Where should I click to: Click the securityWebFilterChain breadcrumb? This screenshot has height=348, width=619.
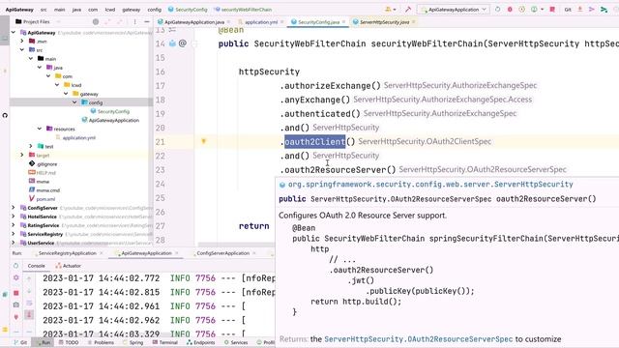pyautogui.click(x=247, y=9)
